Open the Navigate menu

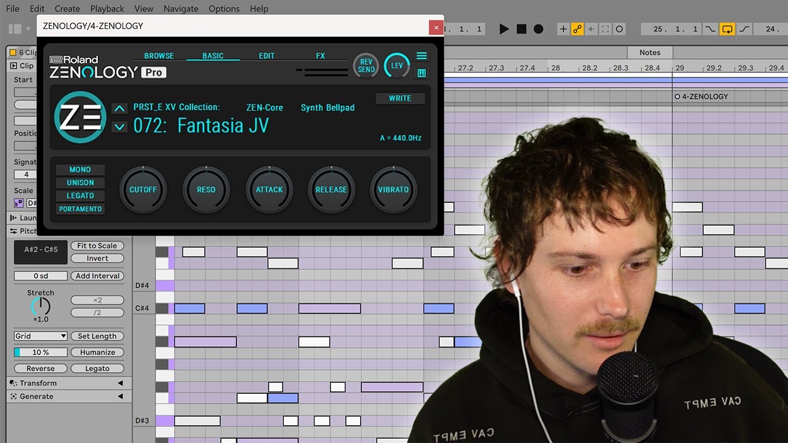(181, 9)
